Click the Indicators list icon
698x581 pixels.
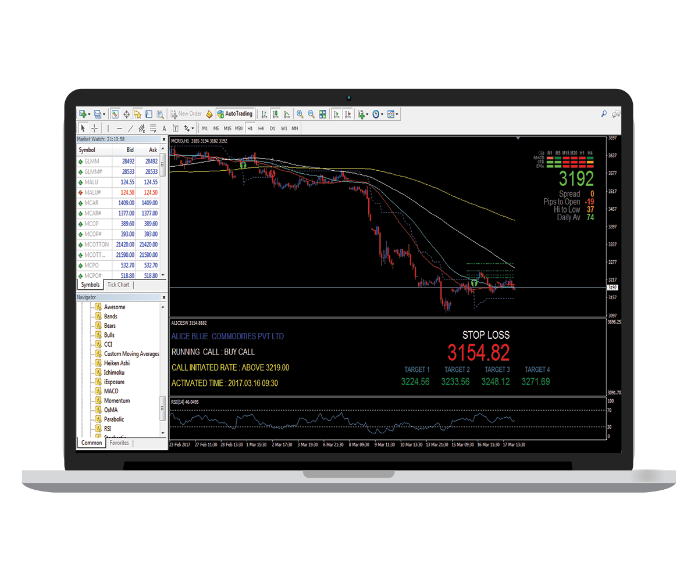point(361,114)
